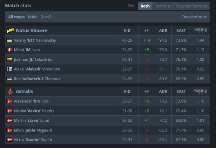Click the Natus Vincere team logo

tap(10, 30)
